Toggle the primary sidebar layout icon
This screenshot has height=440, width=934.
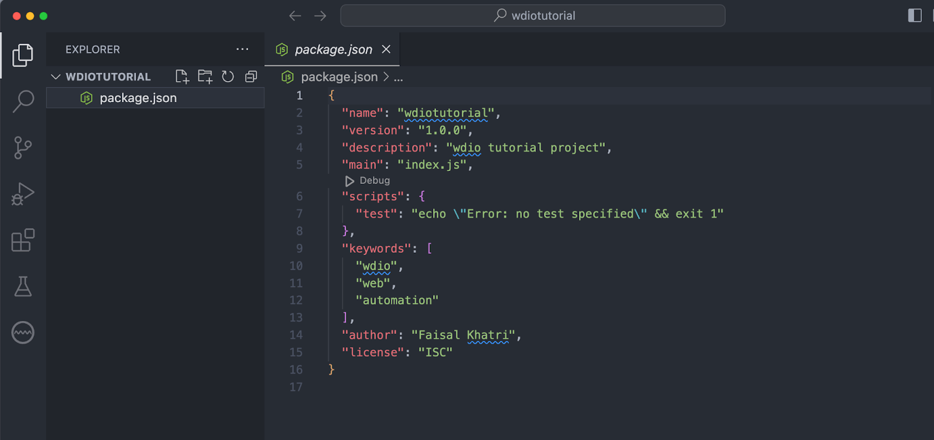pos(915,15)
